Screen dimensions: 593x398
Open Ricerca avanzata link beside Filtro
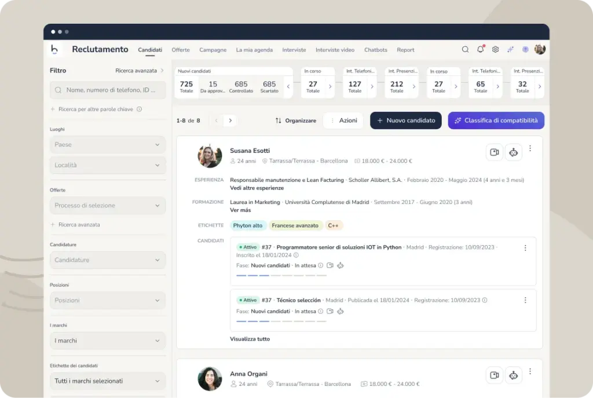coord(139,70)
